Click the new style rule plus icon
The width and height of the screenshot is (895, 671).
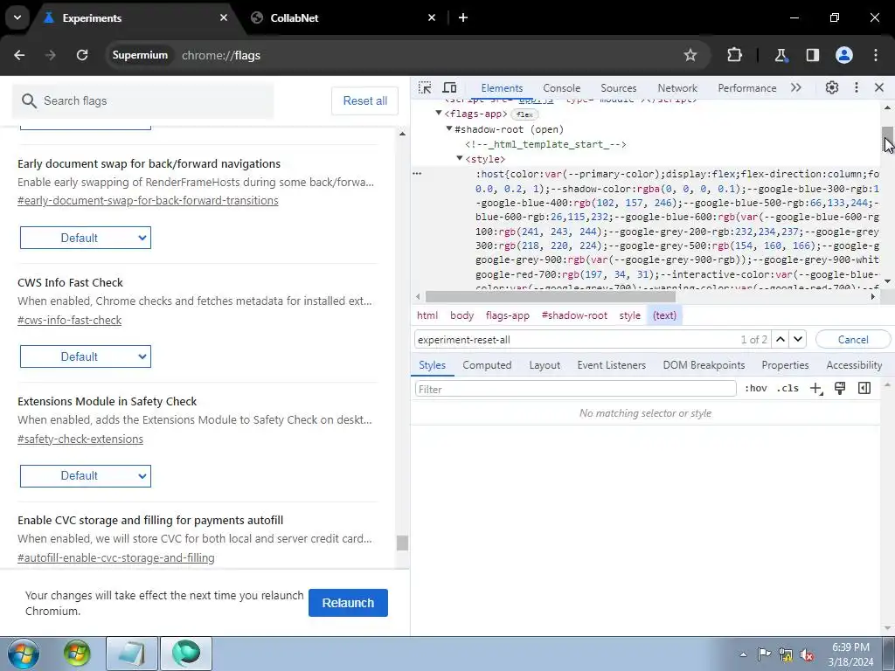point(816,389)
